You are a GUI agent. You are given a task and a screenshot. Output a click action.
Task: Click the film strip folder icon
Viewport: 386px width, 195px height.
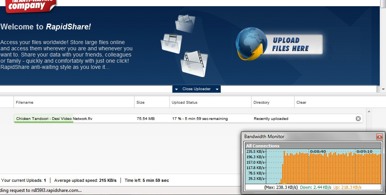tap(194, 64)
